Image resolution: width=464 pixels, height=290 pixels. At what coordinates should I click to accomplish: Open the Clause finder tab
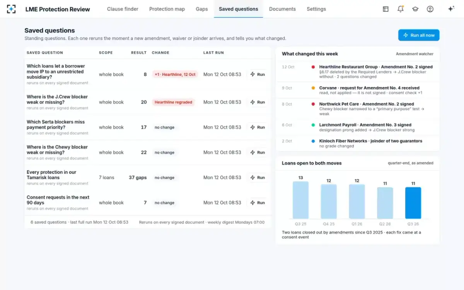click(x=123, y=9)
